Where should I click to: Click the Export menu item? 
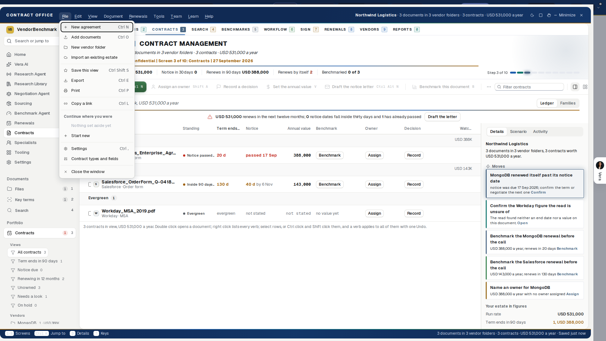[97, 81]
